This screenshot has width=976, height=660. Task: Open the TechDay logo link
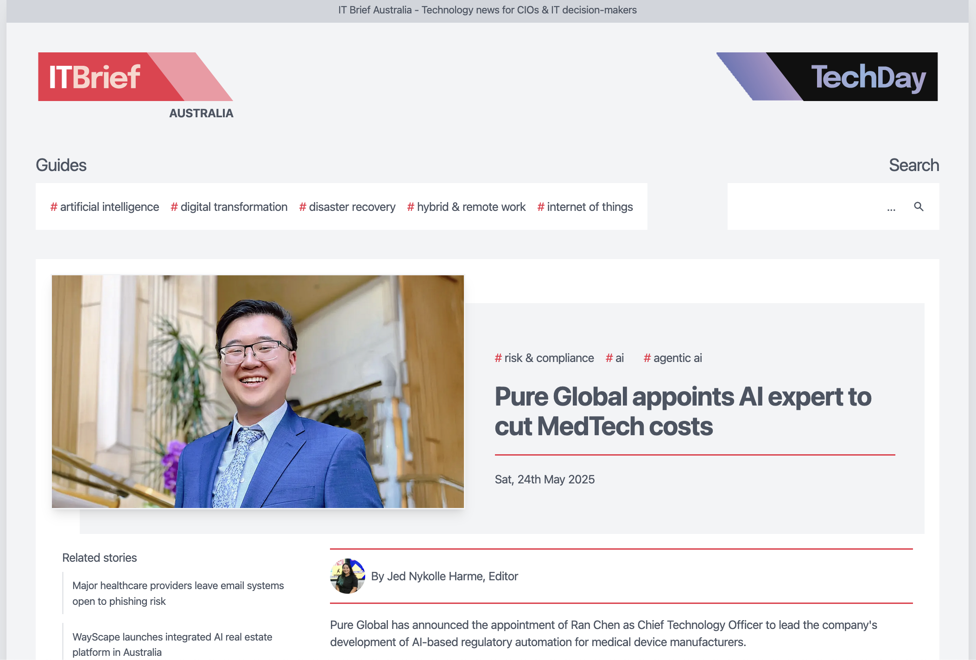[x=827, y=76]
